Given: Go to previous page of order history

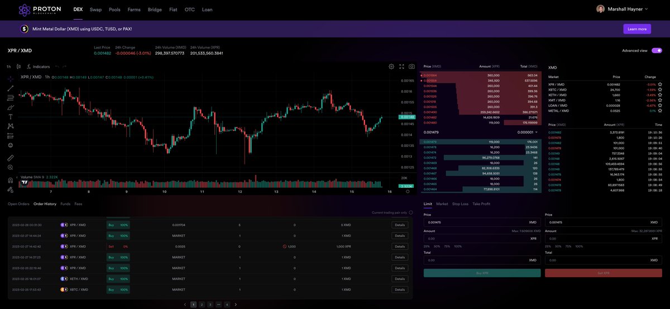Looking at the screenshot, I should pos(185,305).
